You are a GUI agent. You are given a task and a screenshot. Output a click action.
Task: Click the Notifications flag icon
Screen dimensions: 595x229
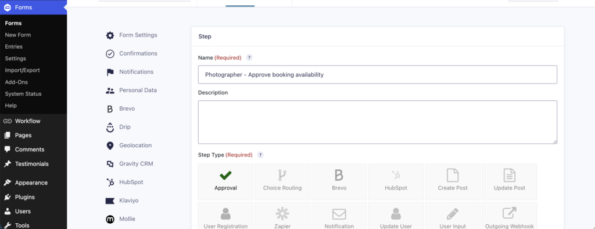pyautogui.click(x=110, y=72)
